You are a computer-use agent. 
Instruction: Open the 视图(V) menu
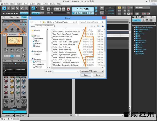[x=19, y=4]
